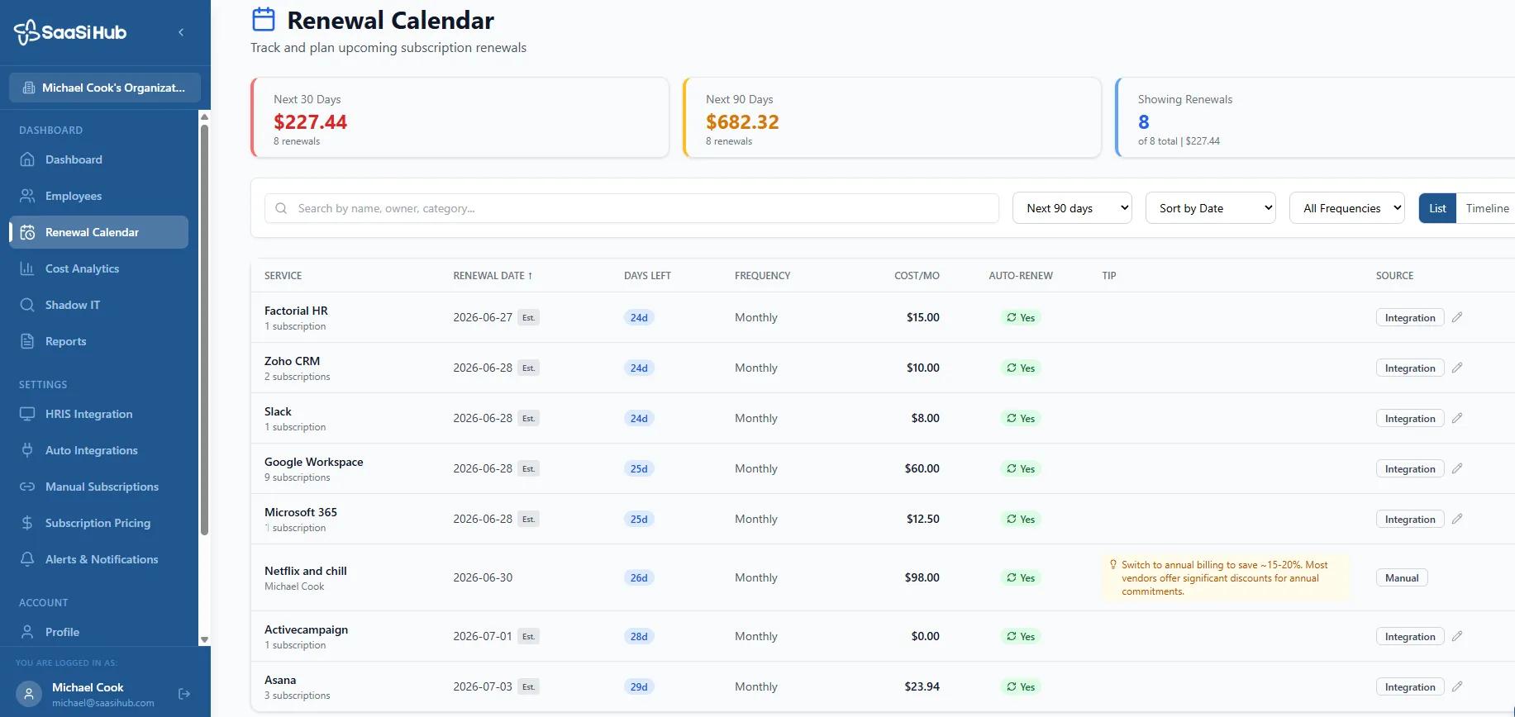Edit the Google Workspace row pencil icon
Screen dimensions: 1515x717
pos(1457,468)
